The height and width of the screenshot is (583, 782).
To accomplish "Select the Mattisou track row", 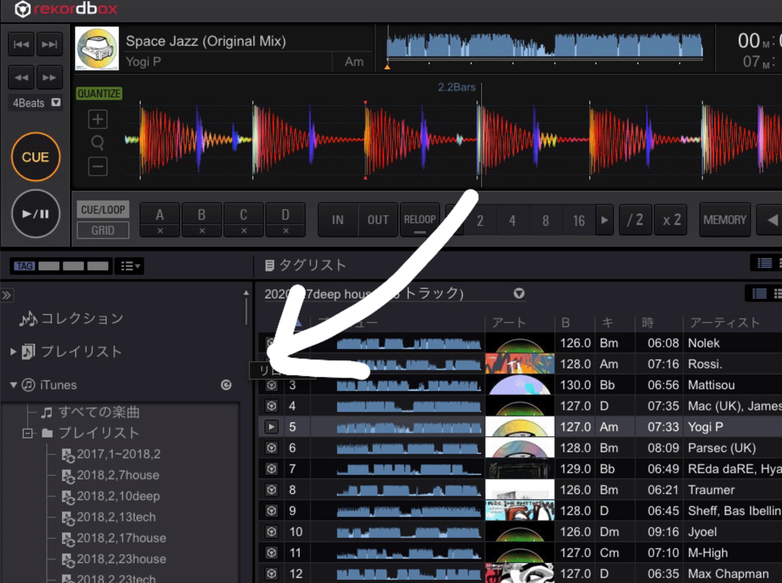I will pyautogui.click(x=521, y=385).
